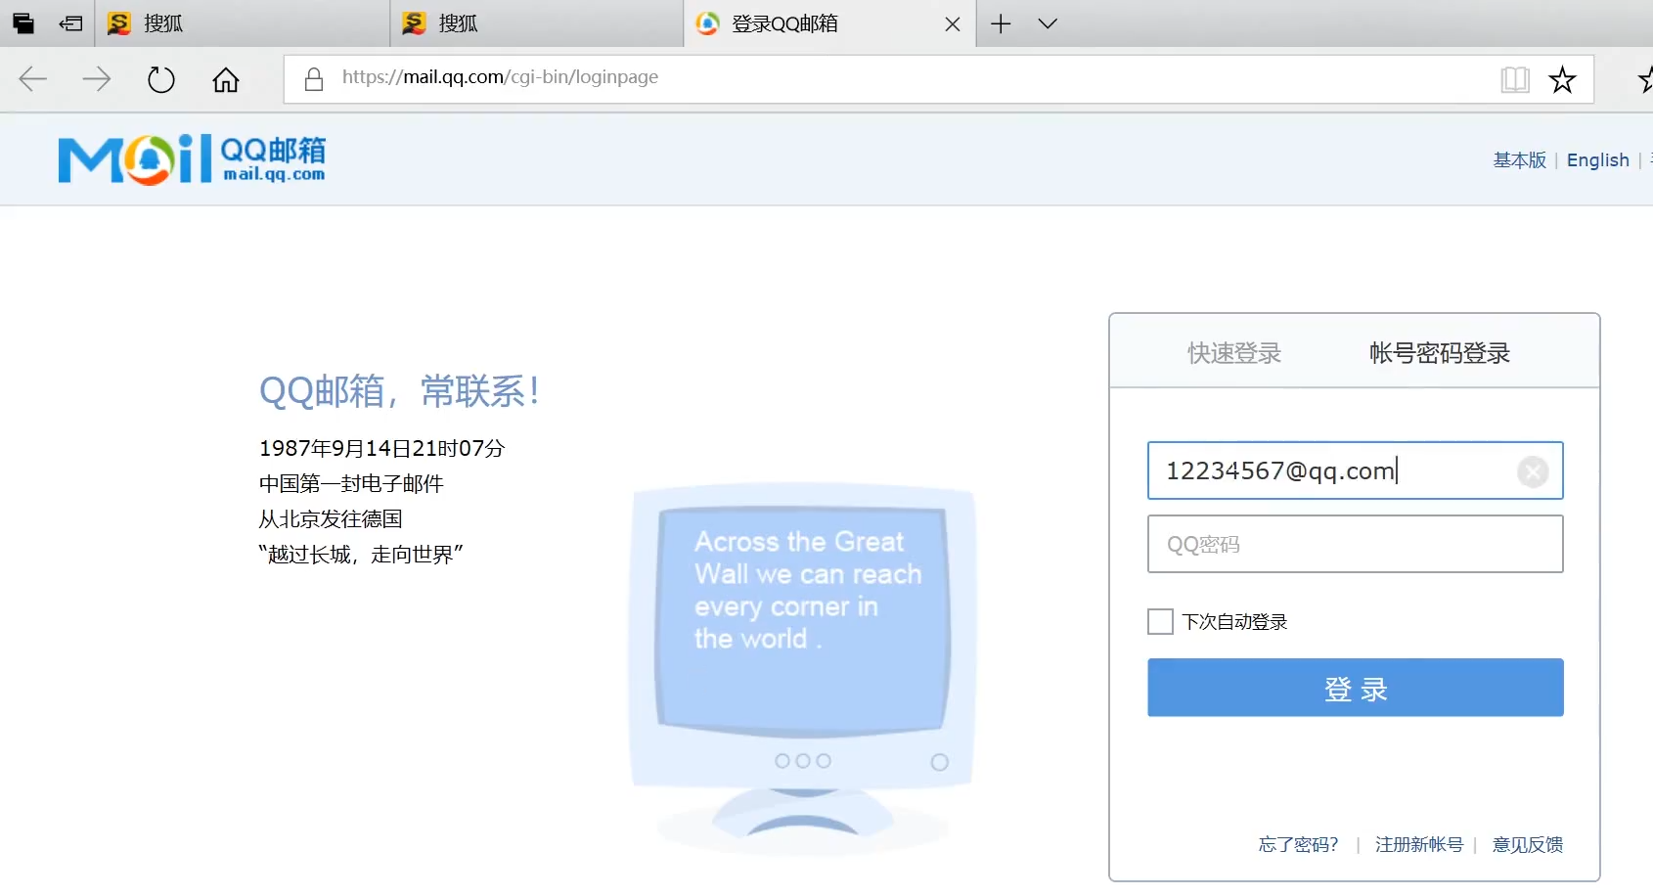Click the address bar URL
This screenshot has height=895, width=1653.
point(500,77)
